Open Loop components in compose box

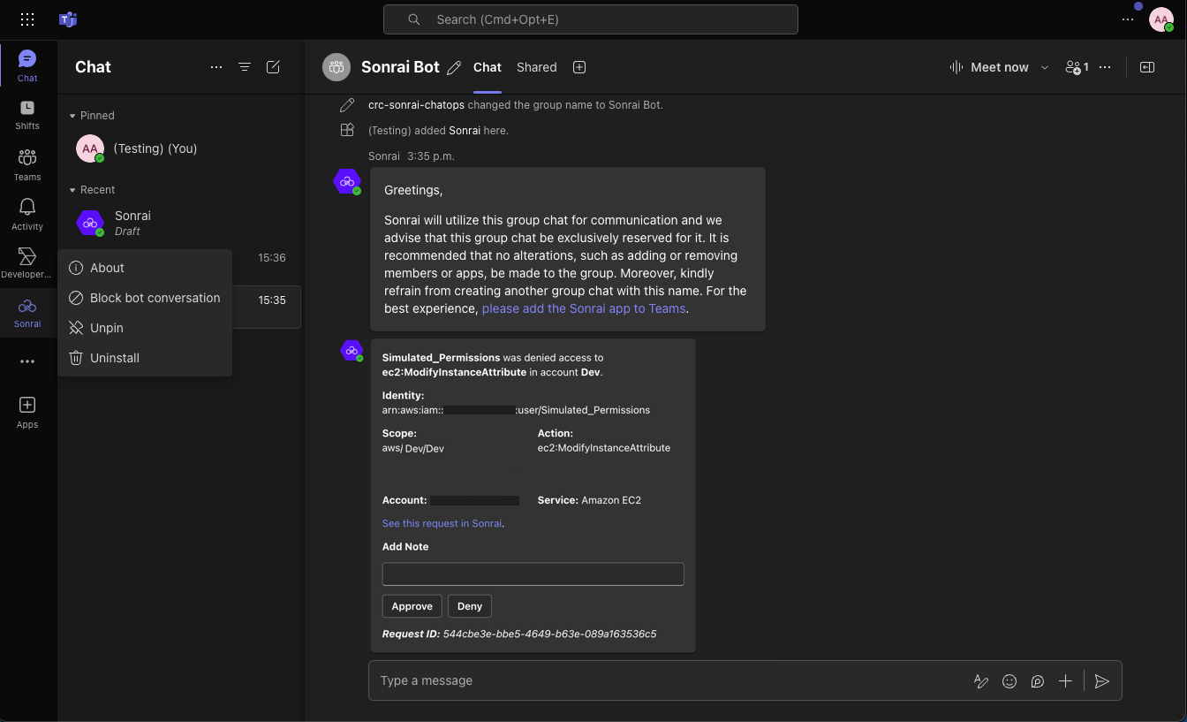pos(1038,681)
